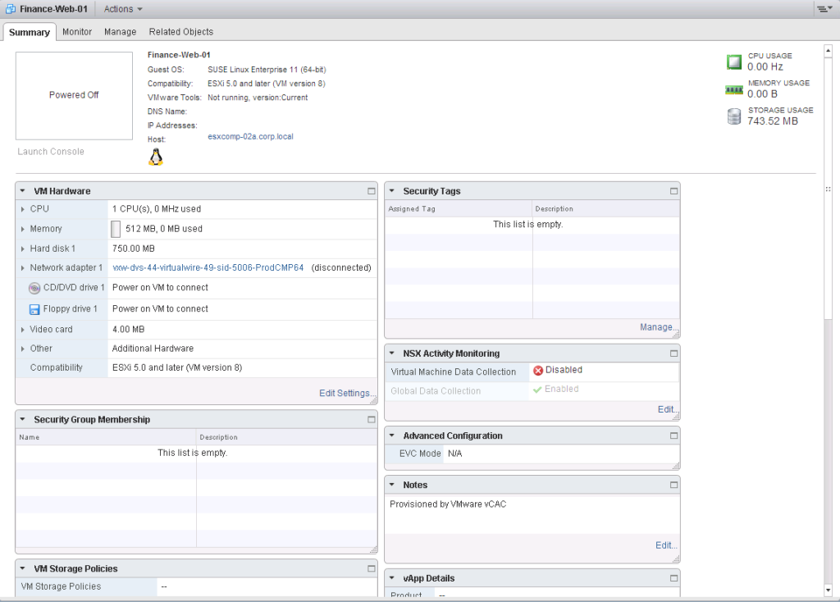Viewport: 840px width, 602px height.
Task: Click the Description column header in Security Tags
Action: pyautogui.click(x=606, y=209)
